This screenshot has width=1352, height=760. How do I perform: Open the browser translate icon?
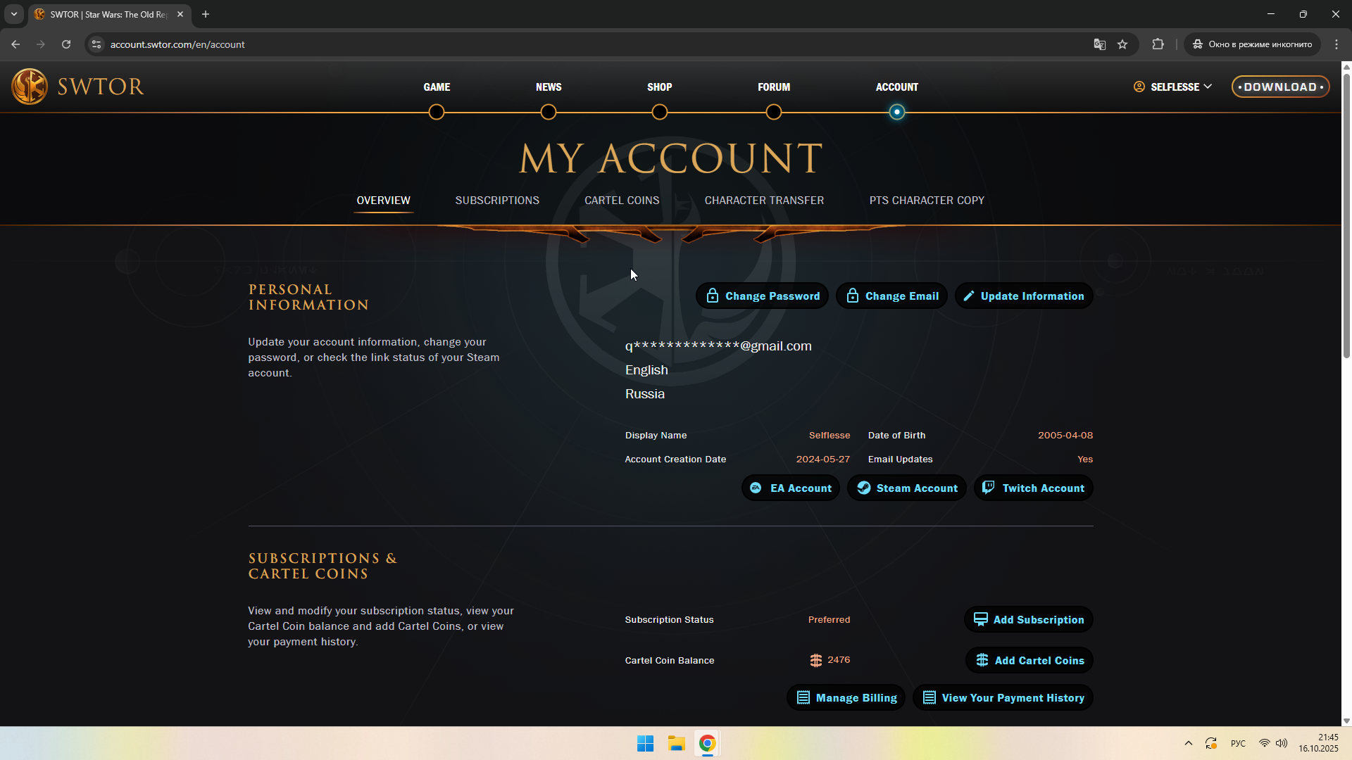pyautogui.click(x=1099, y=44)
